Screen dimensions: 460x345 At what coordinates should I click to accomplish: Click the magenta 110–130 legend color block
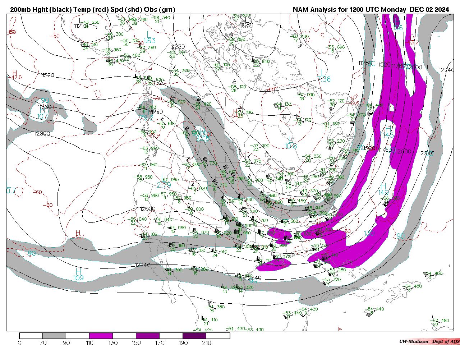click(101, 336)
